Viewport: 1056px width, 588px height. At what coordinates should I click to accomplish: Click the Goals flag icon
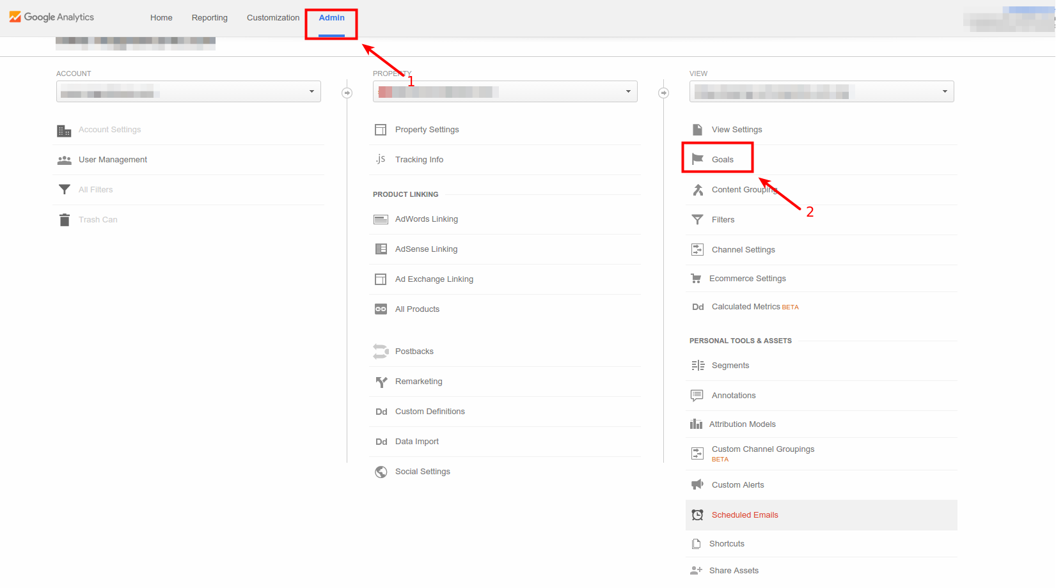pos(698,159)
